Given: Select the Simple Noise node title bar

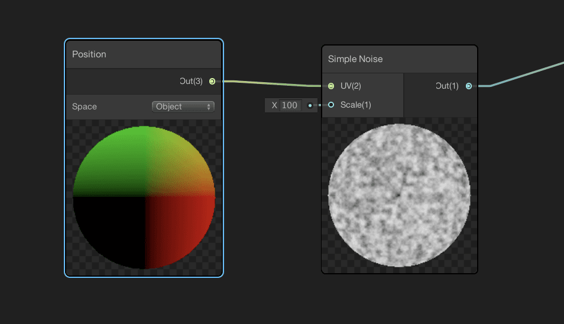Looking at the screenshot, I should pyautogui.click(x=355, y=59).
